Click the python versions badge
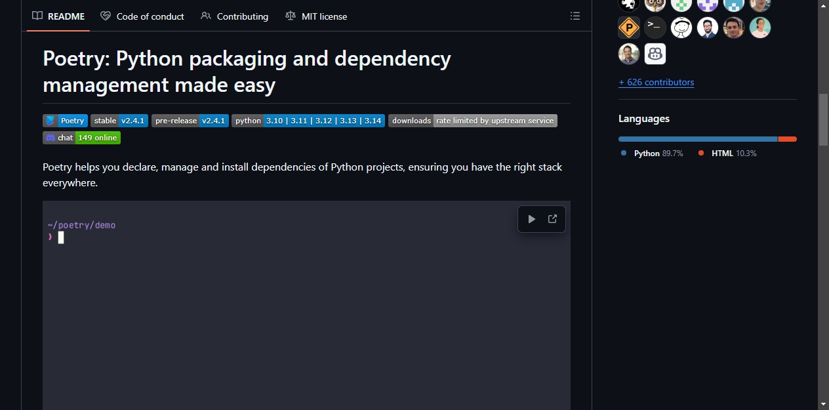Image resolution: width=829 pixels, height=410 pixels. (308, 121)
